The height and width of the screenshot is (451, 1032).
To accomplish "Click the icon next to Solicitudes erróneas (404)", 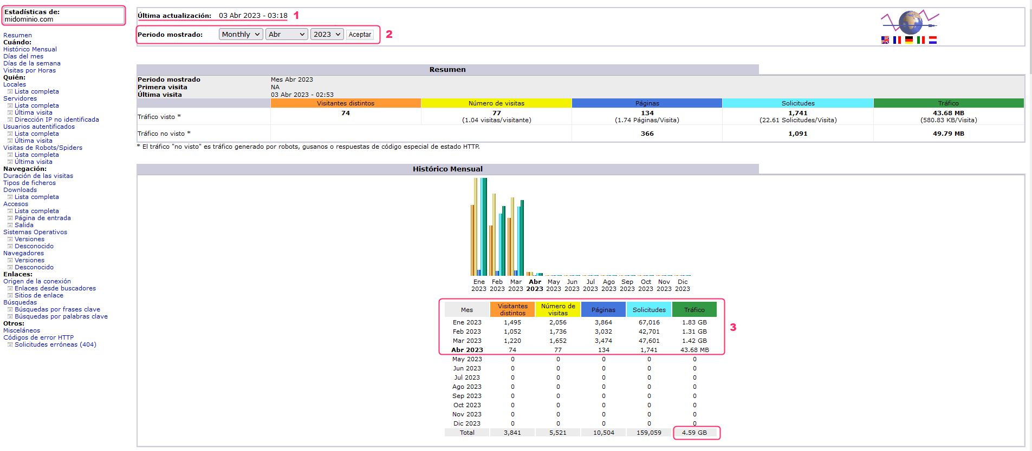I will pos(10,345).
